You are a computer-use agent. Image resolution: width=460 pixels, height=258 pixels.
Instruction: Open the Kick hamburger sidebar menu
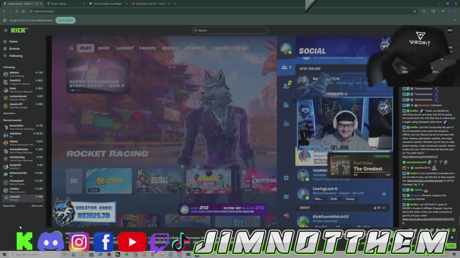pos(5,30)
